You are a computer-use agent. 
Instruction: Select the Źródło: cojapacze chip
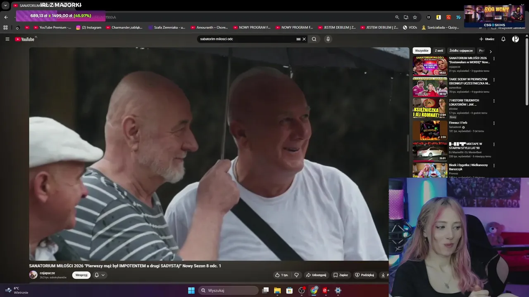461,51
